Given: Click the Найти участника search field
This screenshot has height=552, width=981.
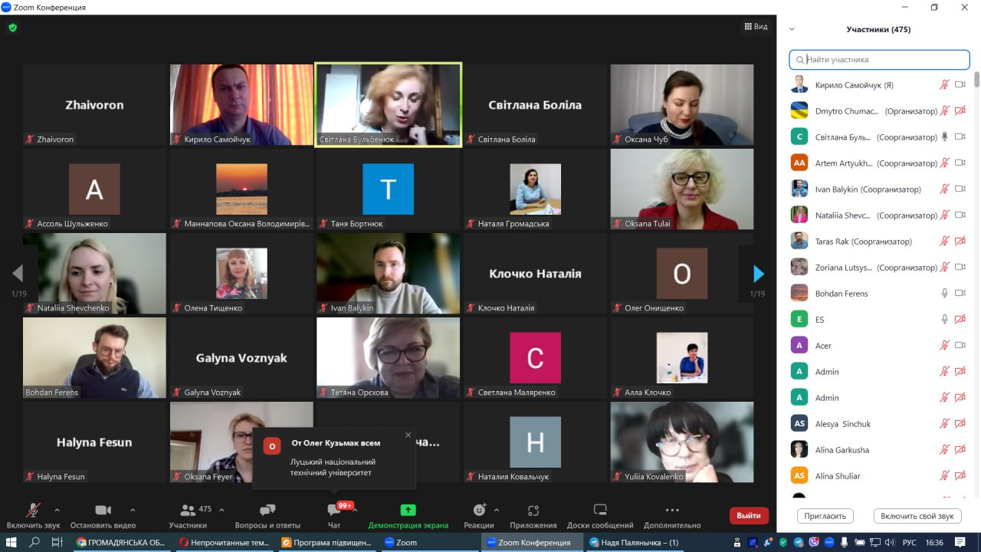Looking at the screenshot, I should (880, 60).
